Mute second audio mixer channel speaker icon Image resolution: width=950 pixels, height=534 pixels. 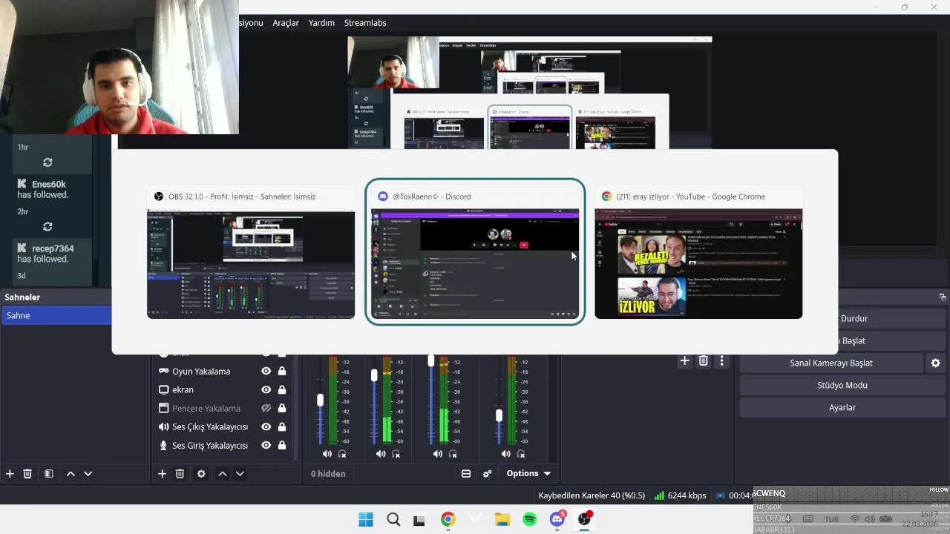click(381, 454)
